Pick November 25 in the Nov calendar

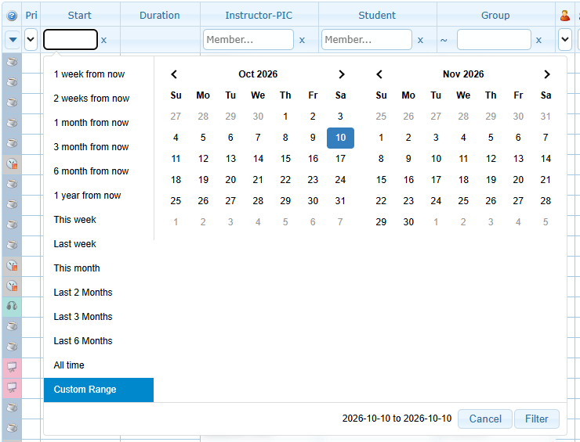point(463,201)
